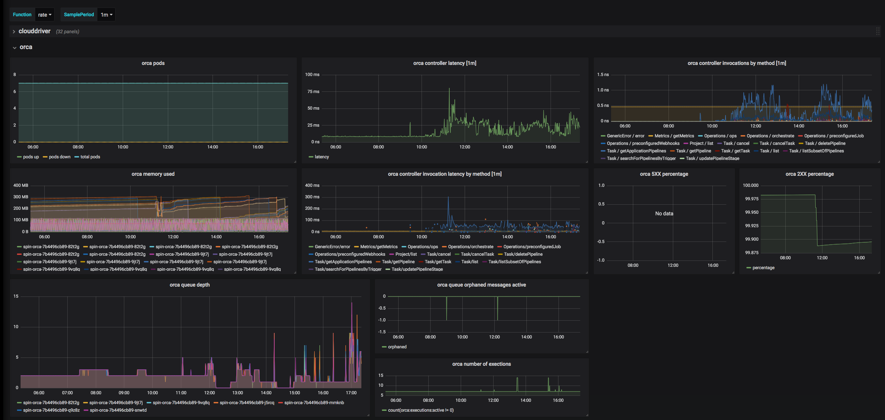
Task: Click pods up legend color swatch
Action: tap(19, 157)
